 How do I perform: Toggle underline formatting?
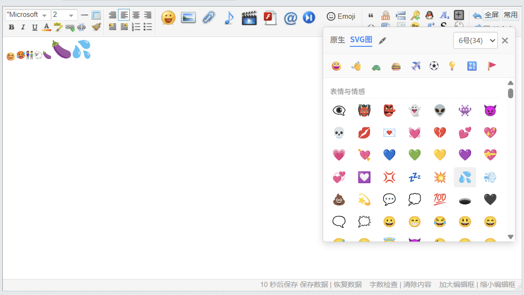click(35, 27)
